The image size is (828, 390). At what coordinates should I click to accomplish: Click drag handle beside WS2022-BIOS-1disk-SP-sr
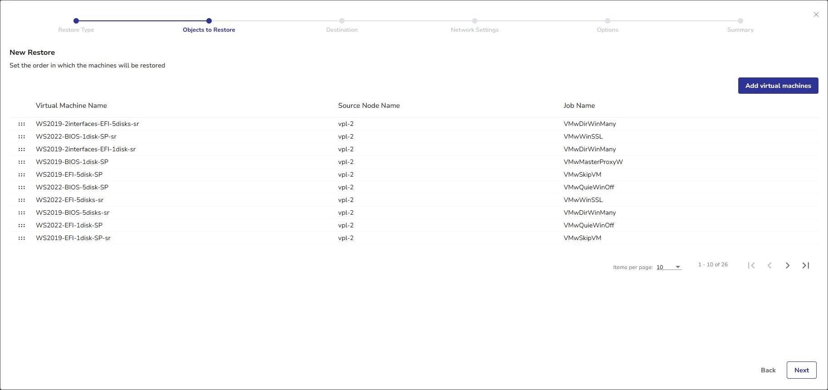click(x=22, y=137)
